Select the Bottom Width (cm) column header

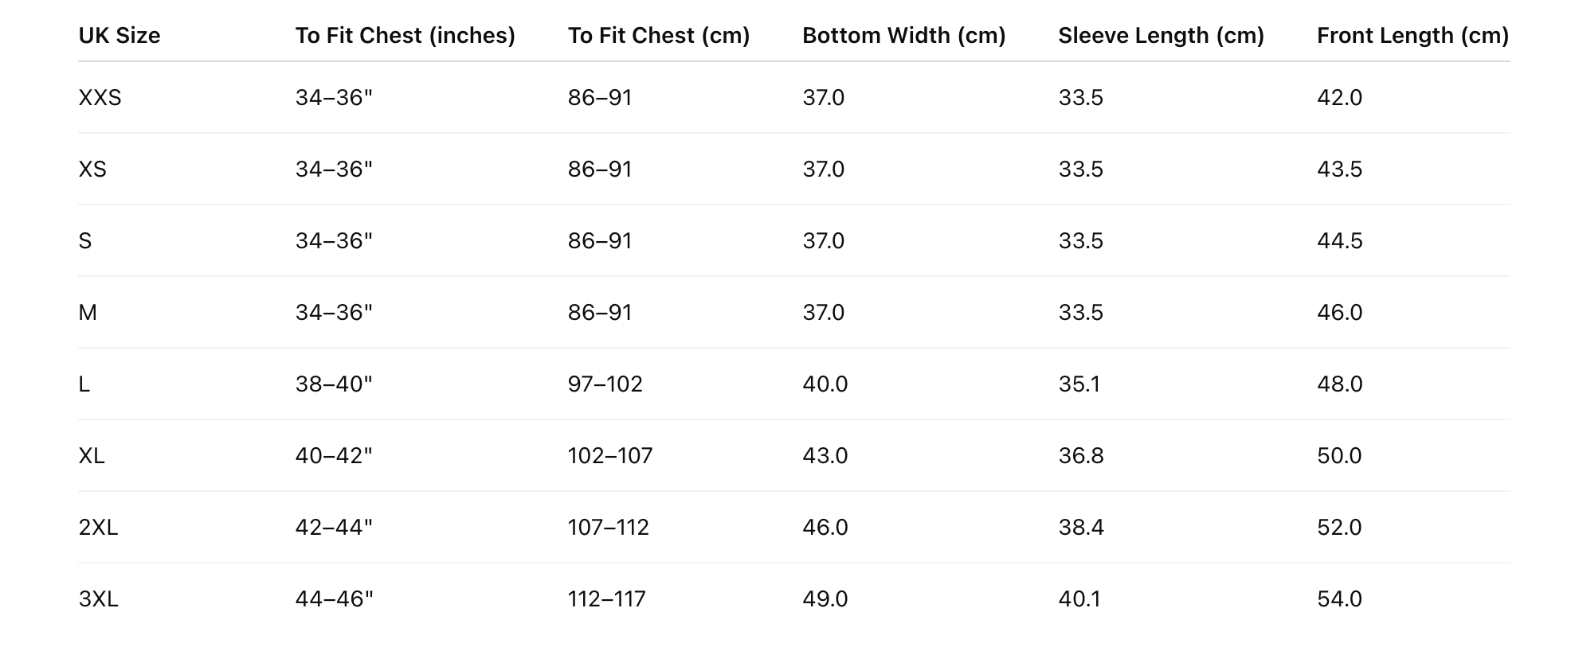point(903,36)
